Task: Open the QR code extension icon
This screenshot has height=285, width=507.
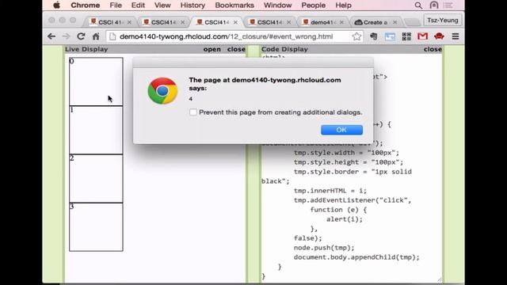Action: click(x=406, y=36)
